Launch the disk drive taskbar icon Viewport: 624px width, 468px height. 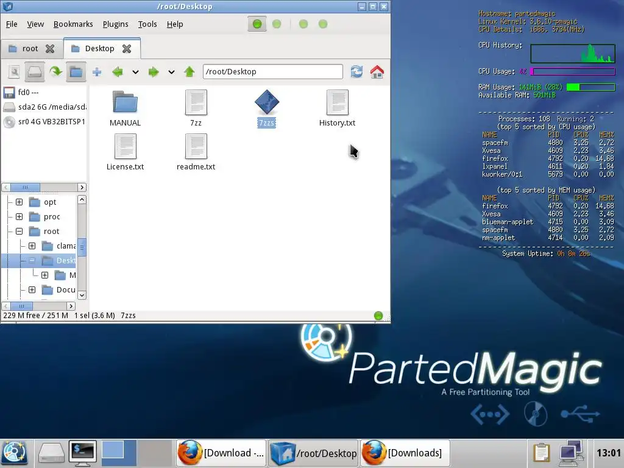click(51, 453)
